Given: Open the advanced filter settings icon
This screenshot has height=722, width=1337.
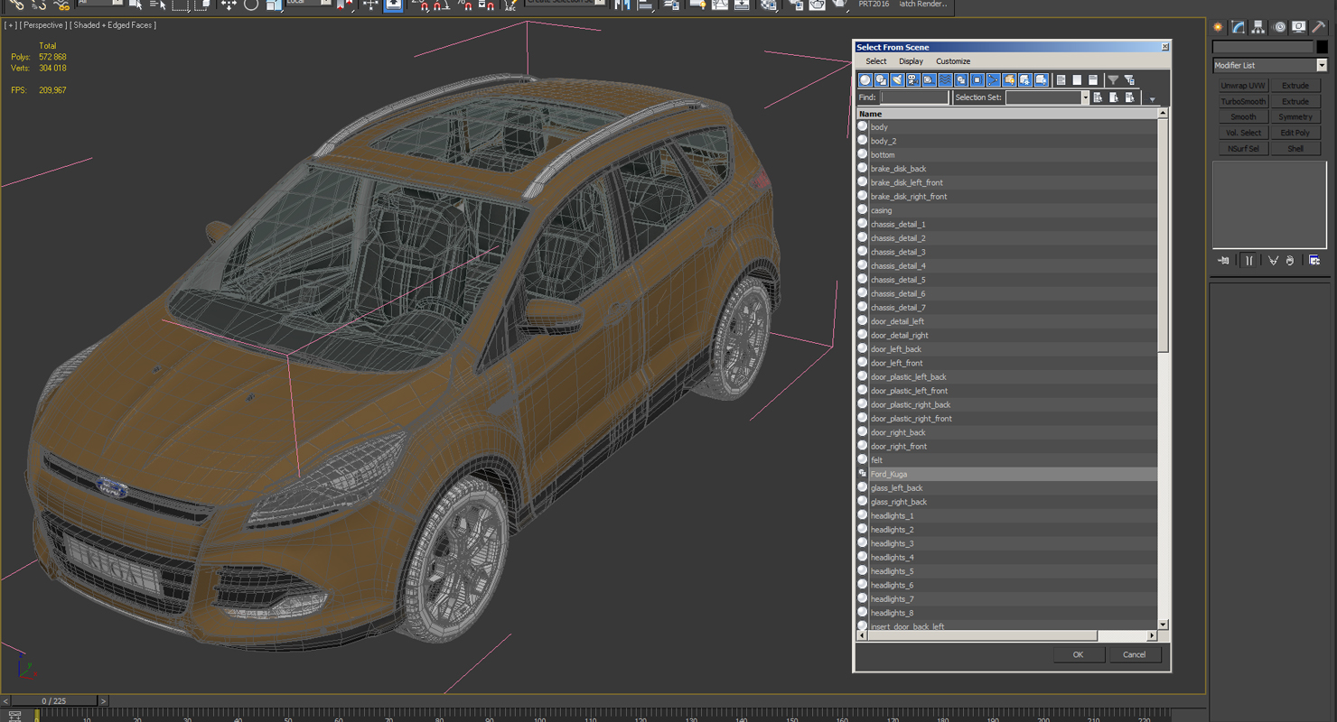Looking at the screenshot, I should [1129, 80].
